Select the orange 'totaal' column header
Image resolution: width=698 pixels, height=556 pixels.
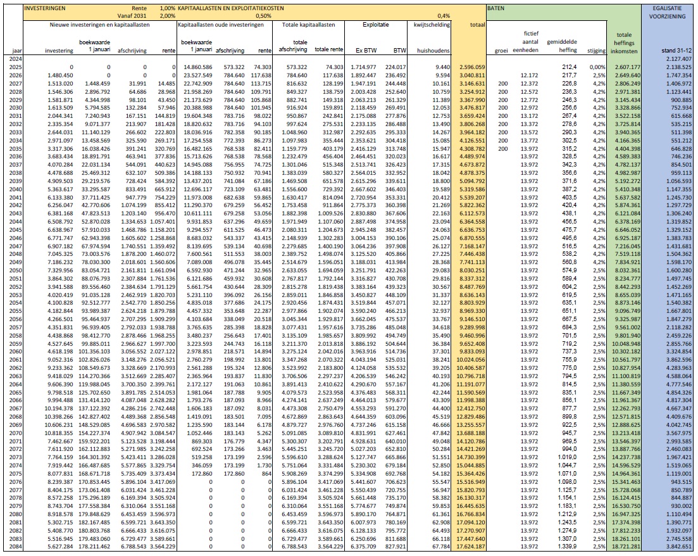pyautogui.click(x=478, y=25)
